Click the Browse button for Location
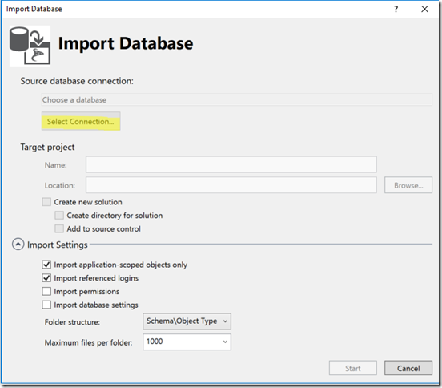Image resolution: width=442 pixels, height=388 pixels. pos(408,185)
